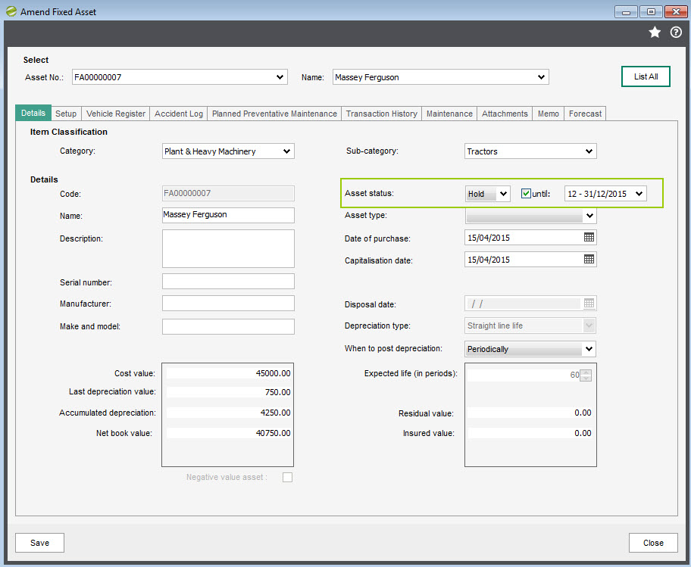
Task: Open the Category dropdown list
Action: click(228, 151)
